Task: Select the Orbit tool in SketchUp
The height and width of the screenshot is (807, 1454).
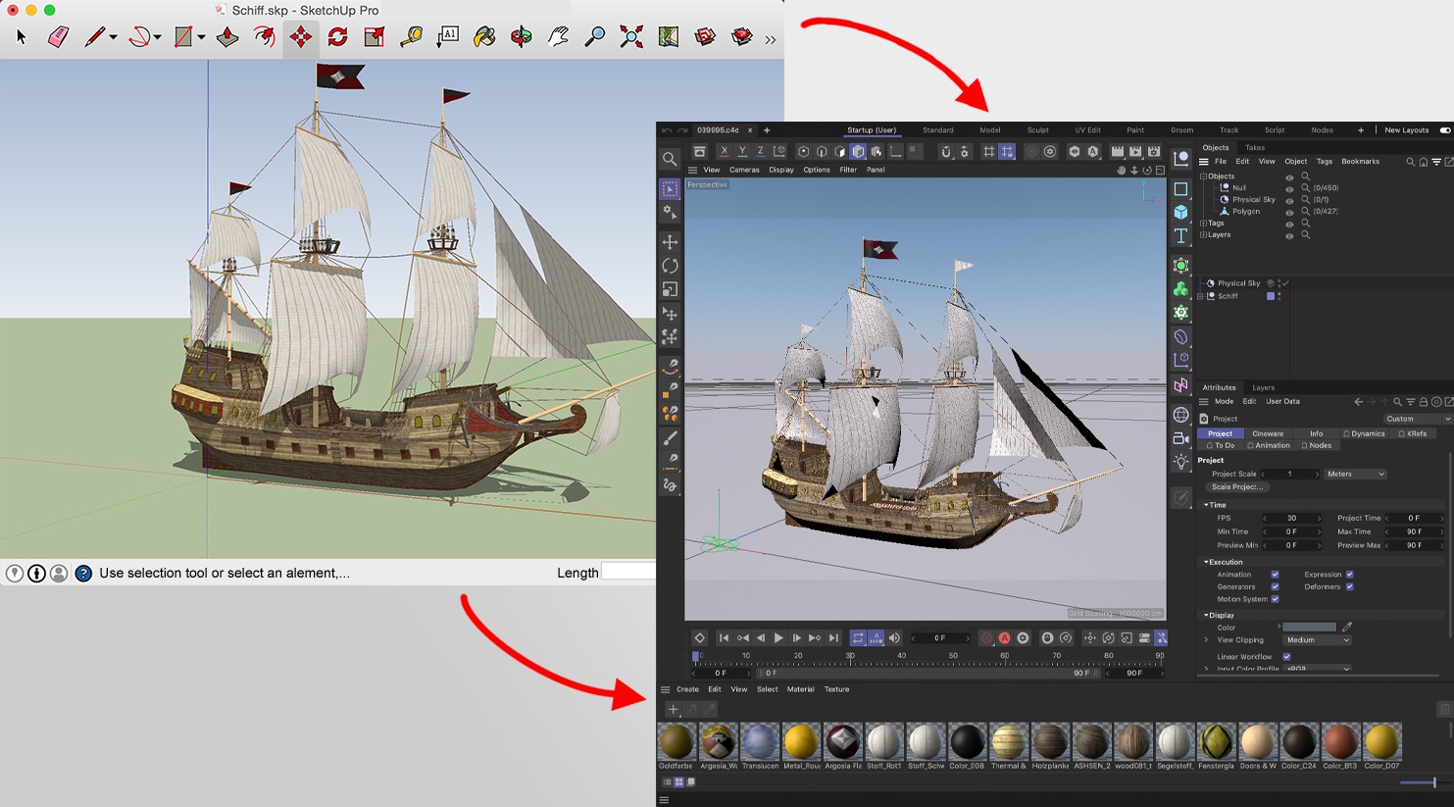Action: (x=522, y=37)
